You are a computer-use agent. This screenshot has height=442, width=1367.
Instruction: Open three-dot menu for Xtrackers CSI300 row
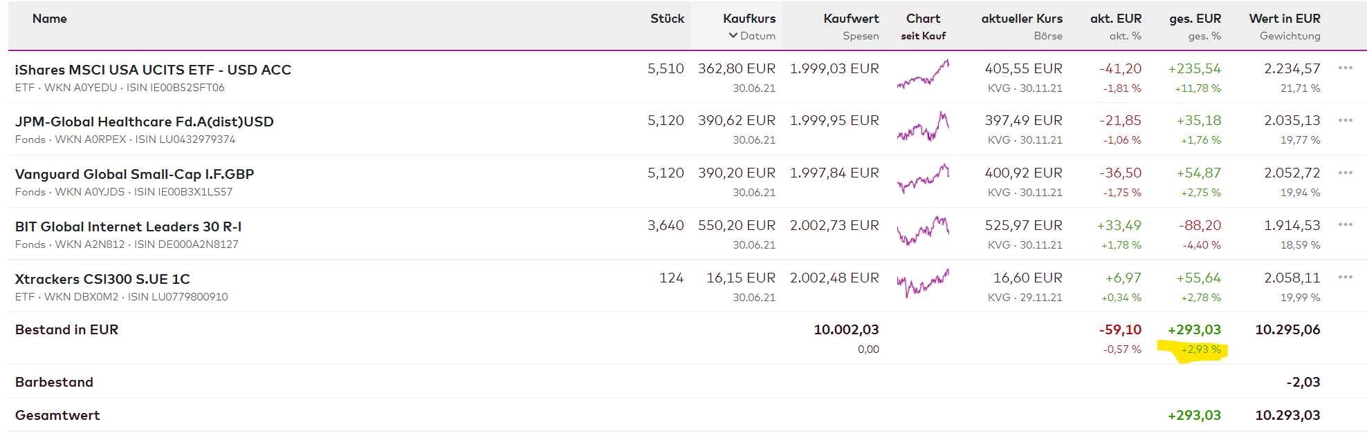pos(1345,277)
